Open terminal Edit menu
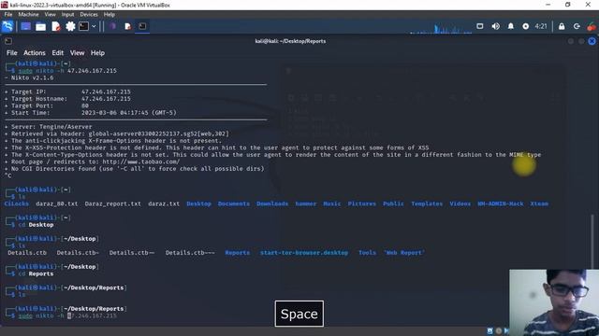This screenshot has height=336, width=599. (x=58, y=53)
